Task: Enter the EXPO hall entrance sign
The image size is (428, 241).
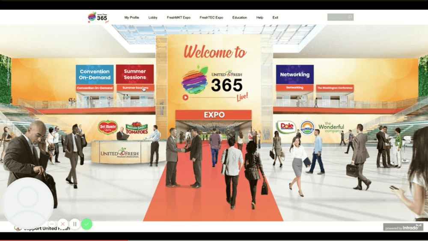Action: click(214, 115)
